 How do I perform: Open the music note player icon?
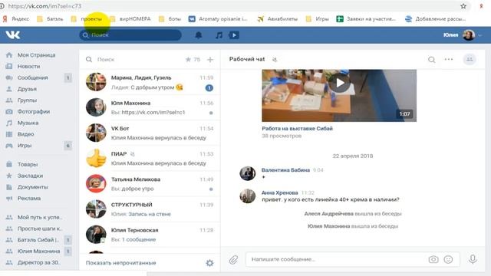click(219, 35)
